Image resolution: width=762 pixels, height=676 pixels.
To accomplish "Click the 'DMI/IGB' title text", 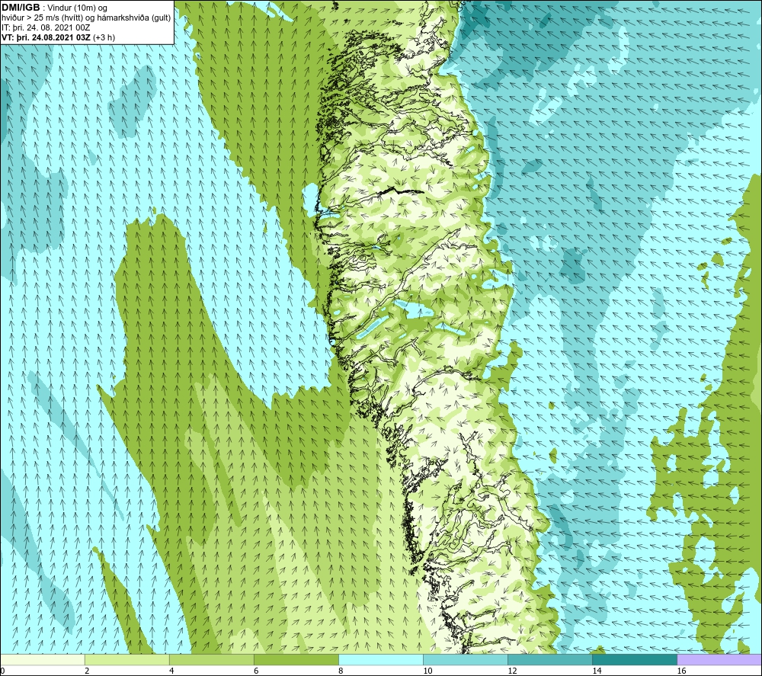I will [21, 8].
